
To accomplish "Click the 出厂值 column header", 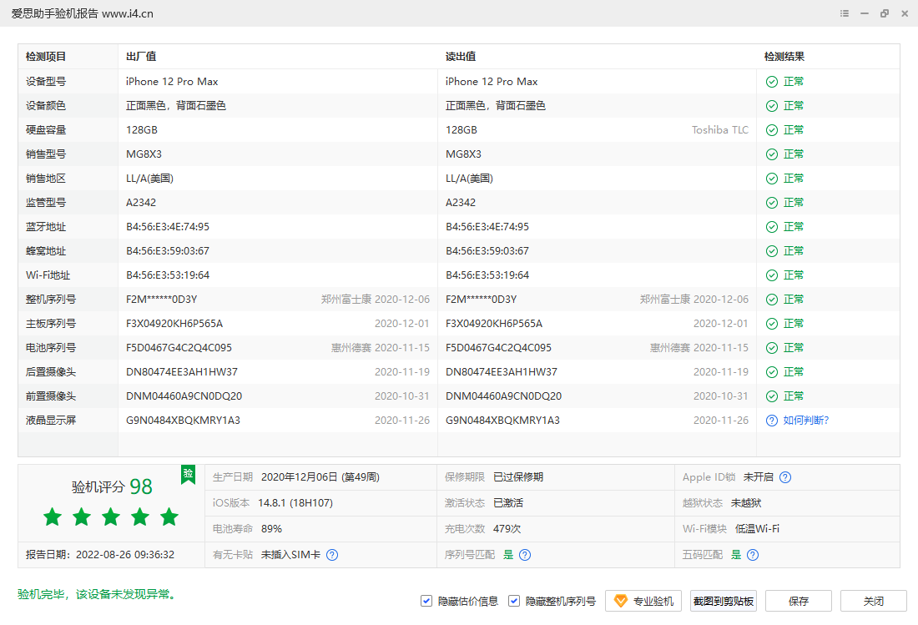I will pyautogui.click(x=141, y=57).
